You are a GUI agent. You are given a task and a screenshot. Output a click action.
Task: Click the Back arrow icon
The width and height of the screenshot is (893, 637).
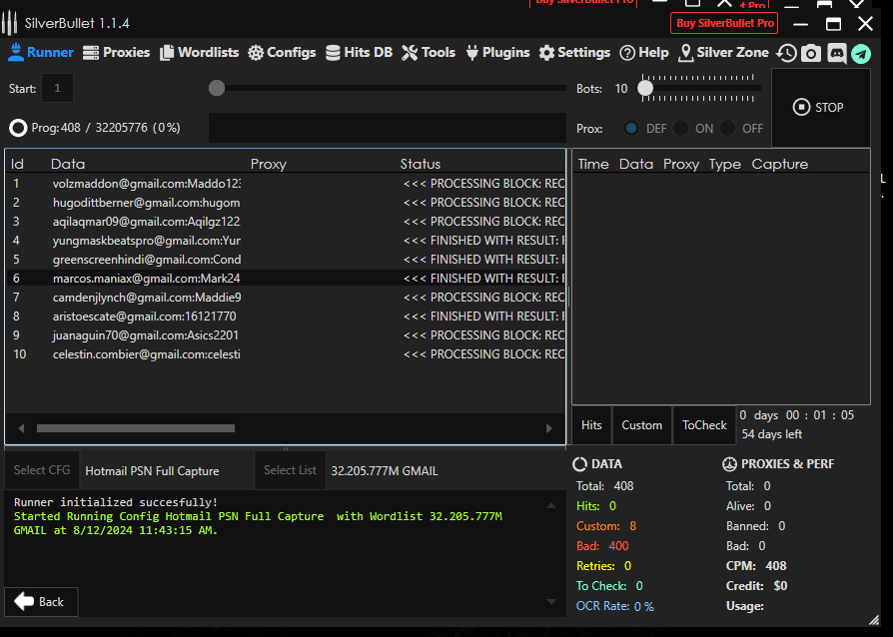click(24, 601)
